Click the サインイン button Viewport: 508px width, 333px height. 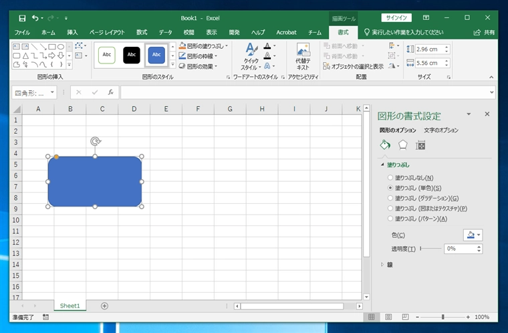pyautogui.click(x=396, y=18)
